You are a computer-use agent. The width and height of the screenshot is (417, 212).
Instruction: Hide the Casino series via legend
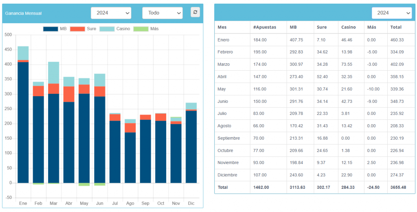point(115,29)
